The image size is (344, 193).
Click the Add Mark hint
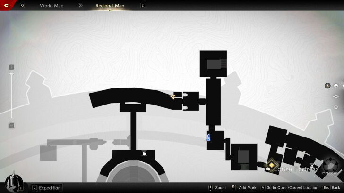click(x=244, y=188)
